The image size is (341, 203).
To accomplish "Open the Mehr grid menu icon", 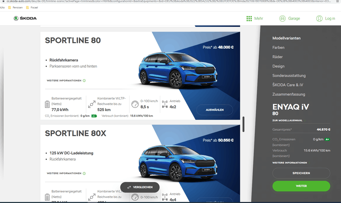I will (x=249, y=18).
